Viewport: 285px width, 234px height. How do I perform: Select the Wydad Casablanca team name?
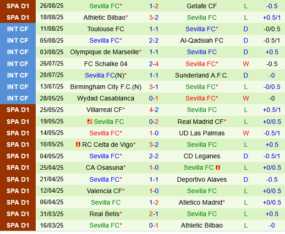tap(105, 98)
